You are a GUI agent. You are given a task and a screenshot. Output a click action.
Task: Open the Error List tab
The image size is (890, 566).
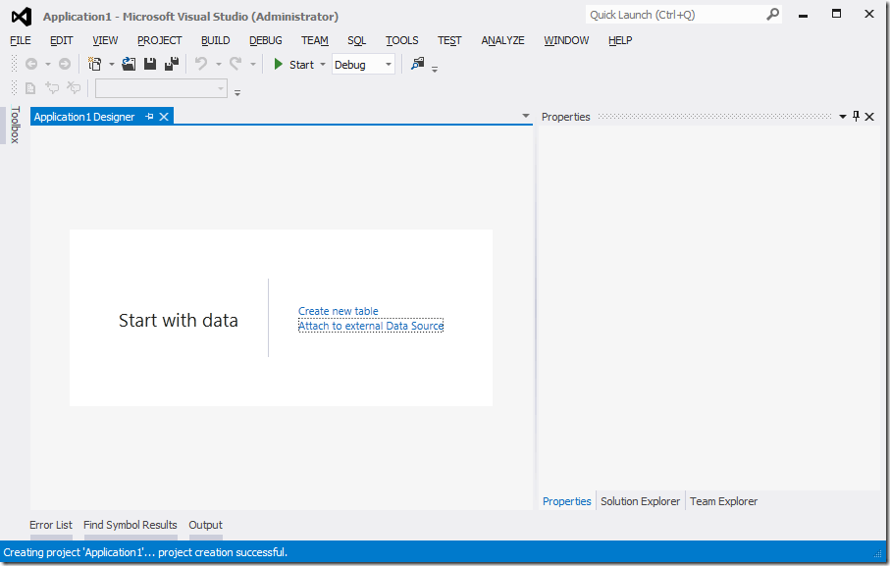[x=51, y=525]
